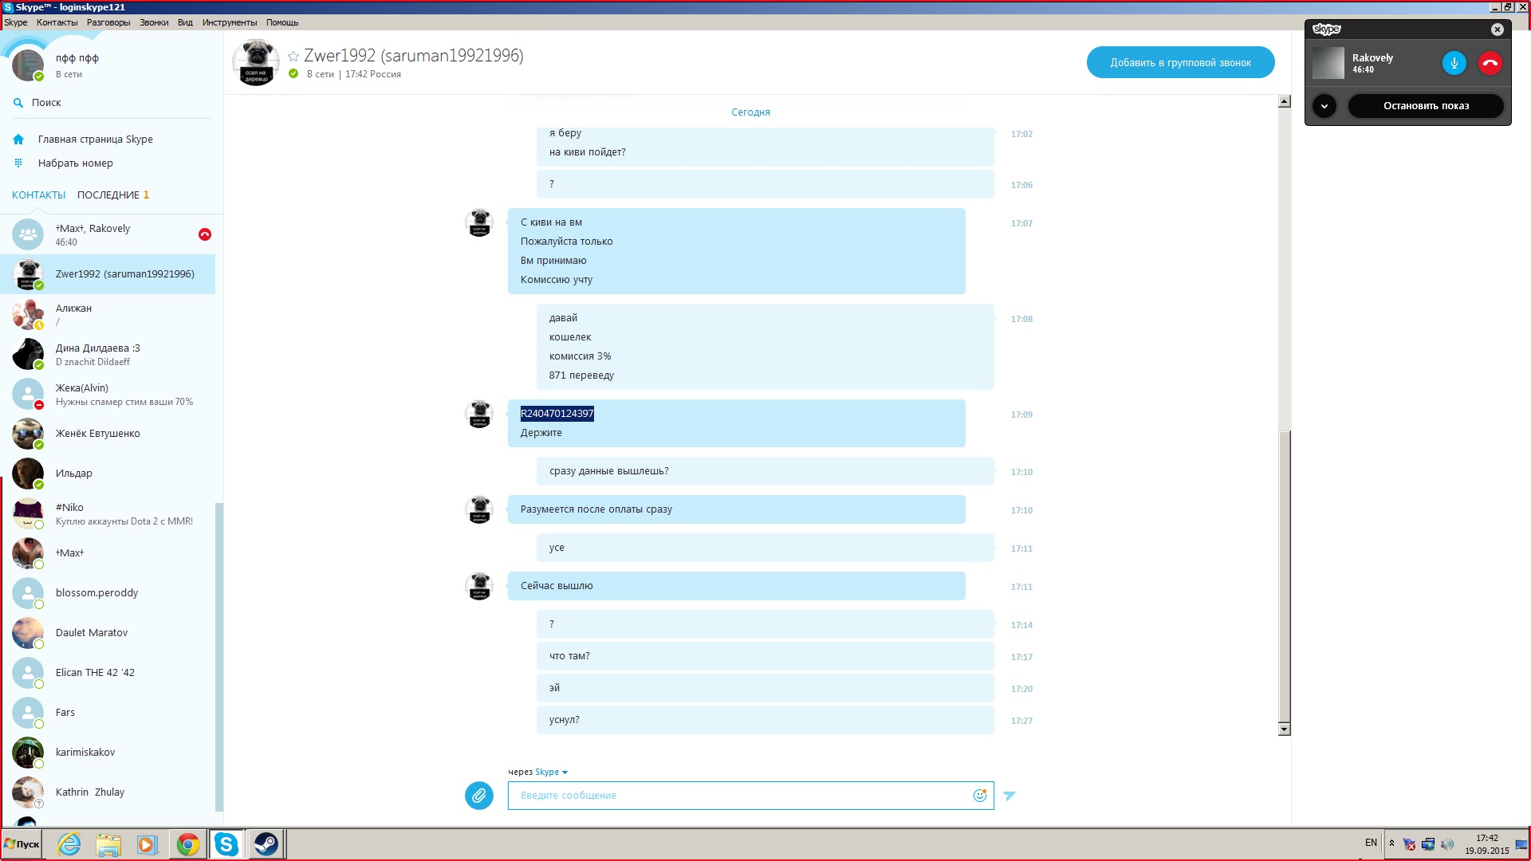This screenshot has height=861, width=1531.
Task: Click Ильдар's avatar picture
Action: pos(28,474)
